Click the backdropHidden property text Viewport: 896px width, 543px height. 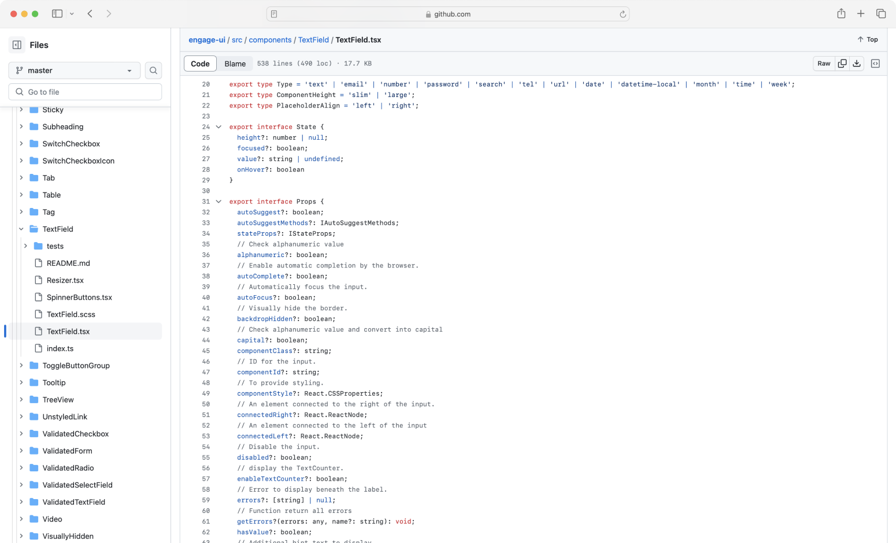point(265,319)
